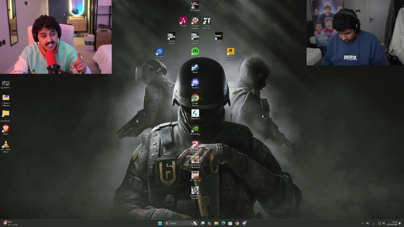
Task: Launch FiveM from the desktop
Action: coord(183,22)
